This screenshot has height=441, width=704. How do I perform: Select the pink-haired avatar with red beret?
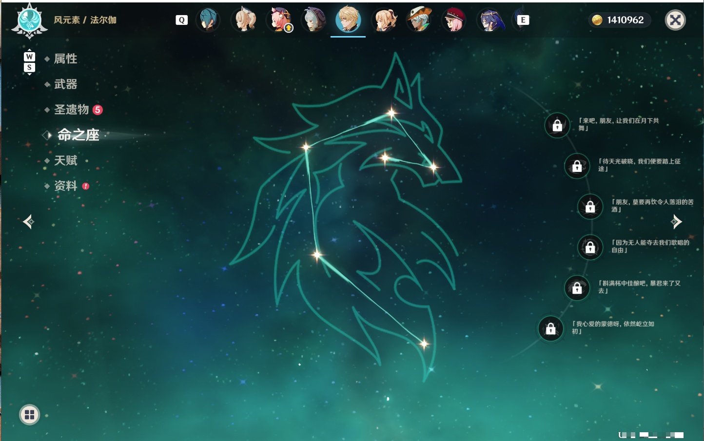454,20
